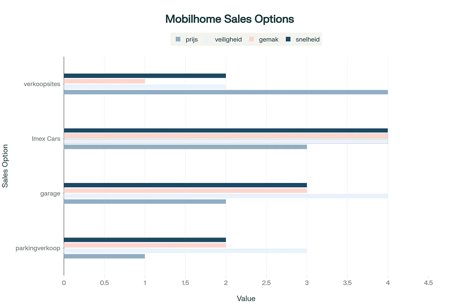Click the snelheid legend color swatch
This screenshot has width=459, height=306.
click(x=288, y=39)
